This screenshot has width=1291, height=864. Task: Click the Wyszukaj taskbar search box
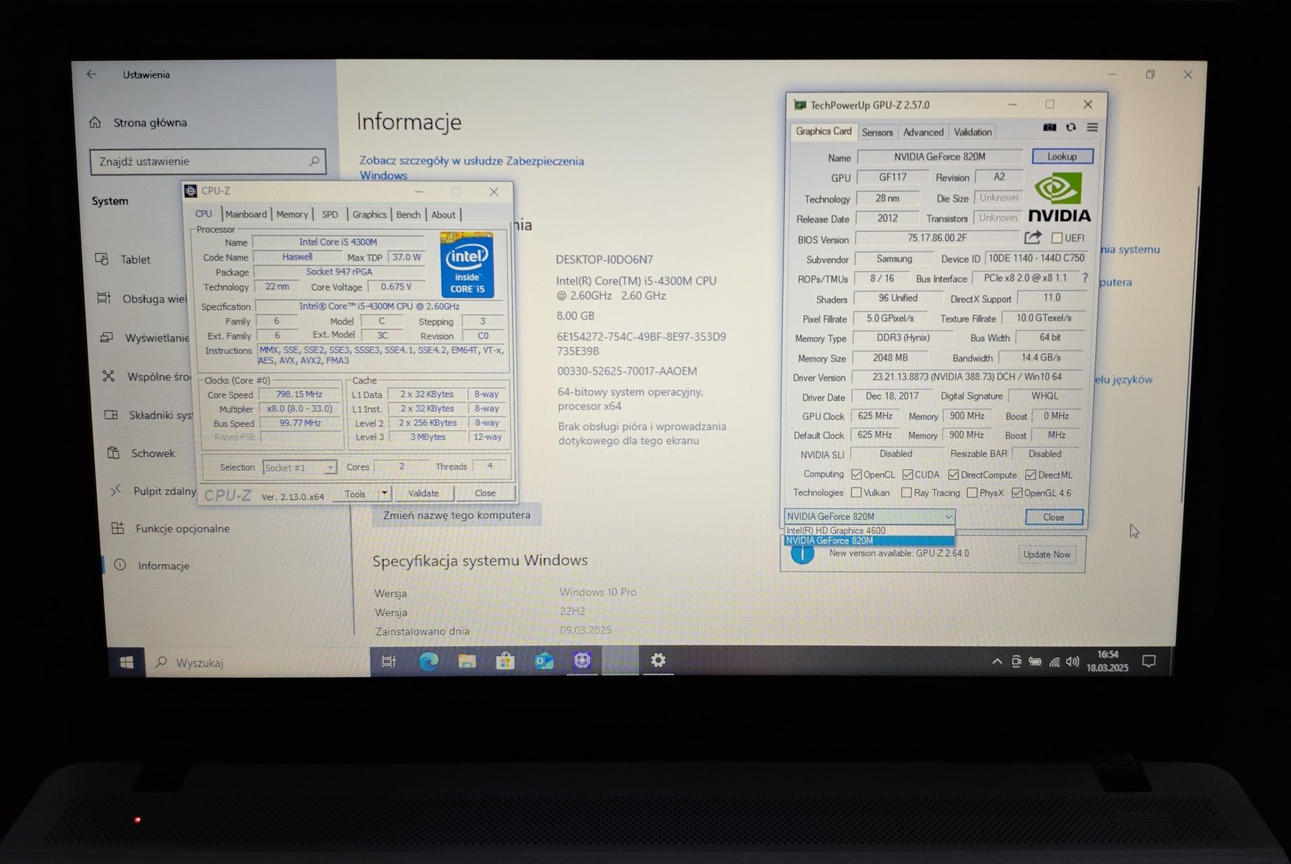pyautogui.click(x=258, y=662)
